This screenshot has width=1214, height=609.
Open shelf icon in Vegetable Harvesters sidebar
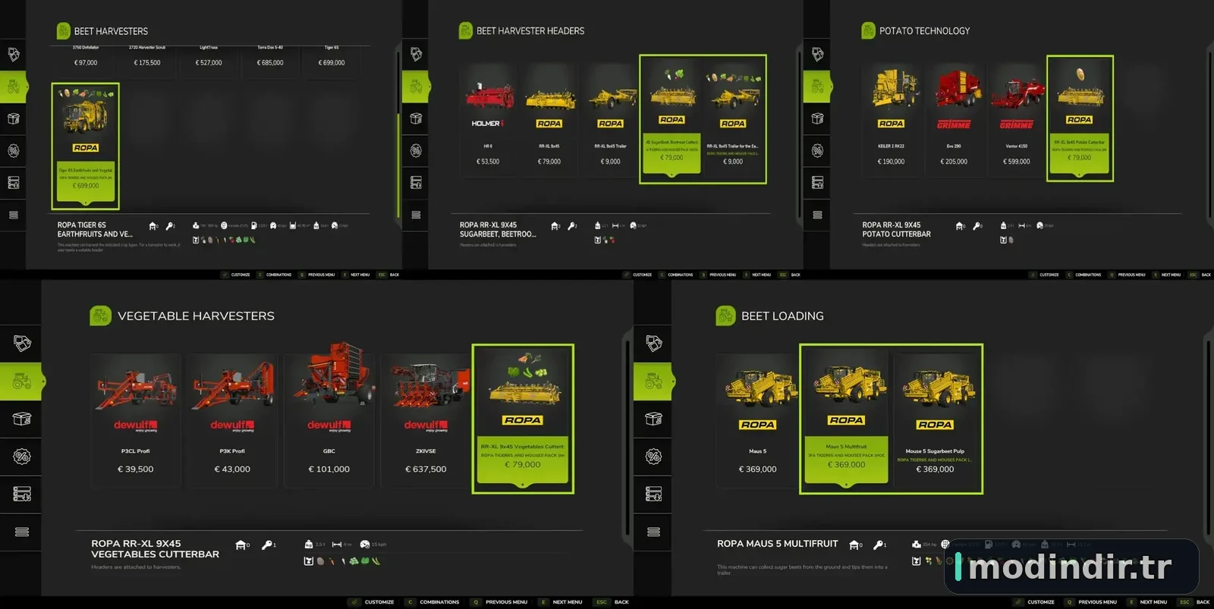pos(22,494)
